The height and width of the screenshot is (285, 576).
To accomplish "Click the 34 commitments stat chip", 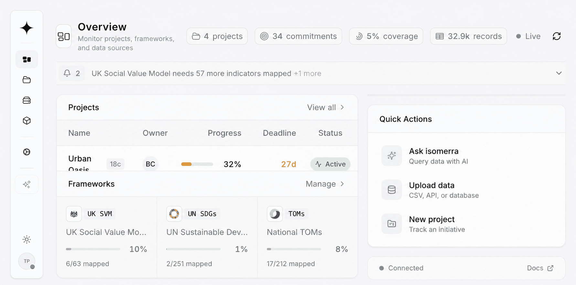I will pyautogui.click(x=298, y=36).
